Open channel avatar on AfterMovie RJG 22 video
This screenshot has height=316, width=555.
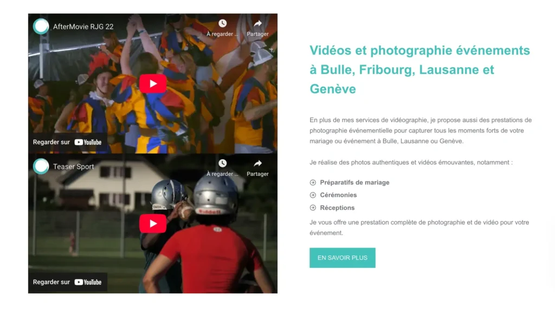tap(41, 27)
